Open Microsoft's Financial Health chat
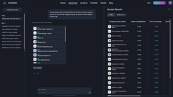Viewport: 173px width, 97px height. click(x=12, y=45)
